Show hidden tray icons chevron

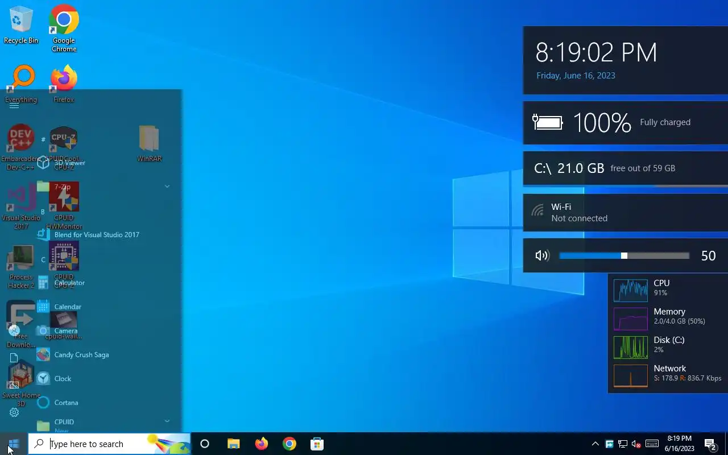[595, 444]
